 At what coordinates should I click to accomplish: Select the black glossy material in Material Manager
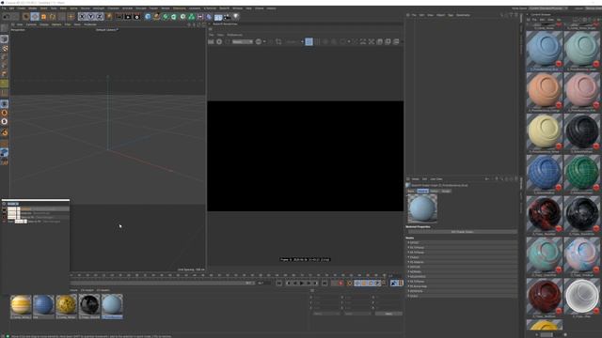(89, 304)
